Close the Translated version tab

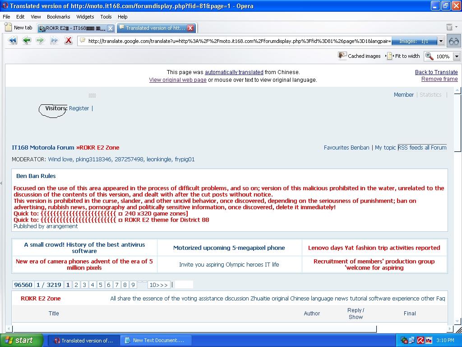pyautogui.click(x=190, y=28)
